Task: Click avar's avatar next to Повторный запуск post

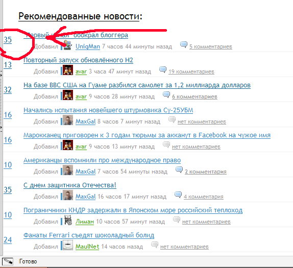Action: [x=68, y=70]
